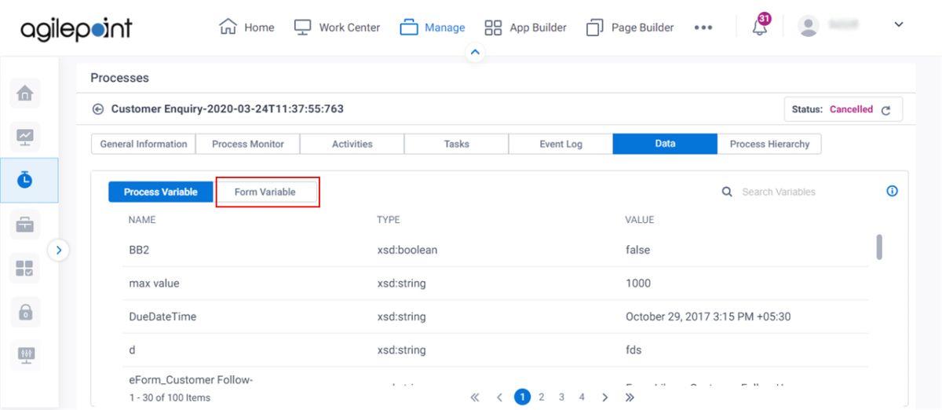Open the Page Builder menu
This screenshot has width=942, height=410.
point(630,27)
